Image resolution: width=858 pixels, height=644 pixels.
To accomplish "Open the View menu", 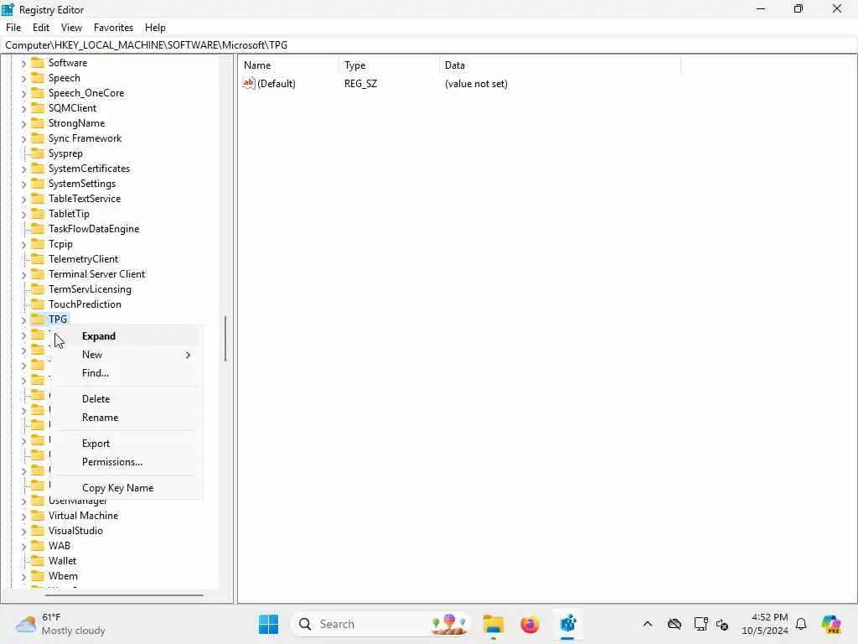I will coord(71,28).
